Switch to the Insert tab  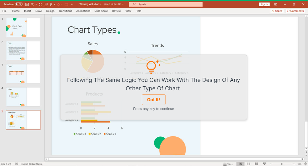[27, 11]
